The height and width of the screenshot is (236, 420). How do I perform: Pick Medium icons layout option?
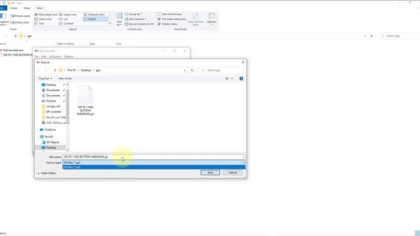click(94, 14)
